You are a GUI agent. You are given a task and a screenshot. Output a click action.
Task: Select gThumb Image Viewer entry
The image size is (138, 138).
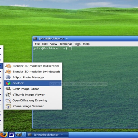click(x=33, y=95)
